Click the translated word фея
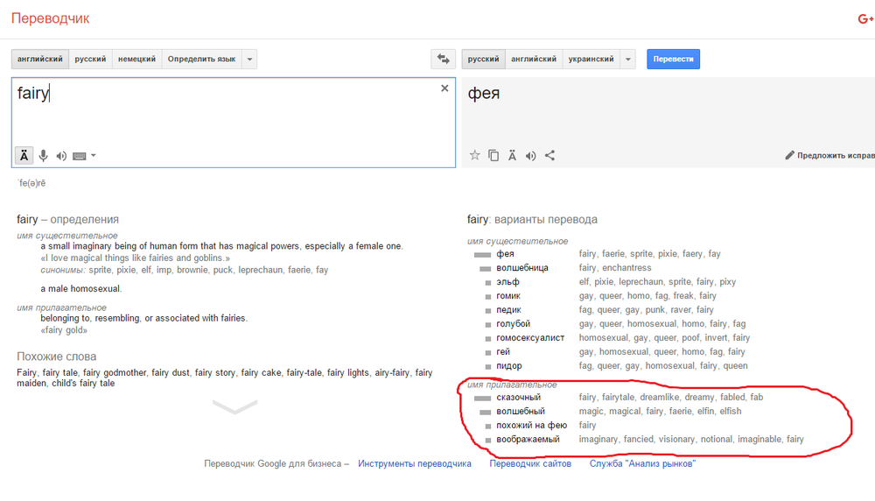 pyautogui.click(x=484, y=93)
